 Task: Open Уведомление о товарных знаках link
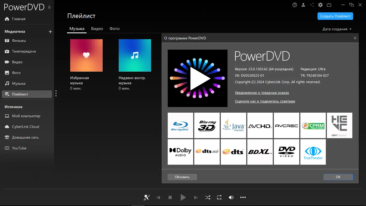click(262, 93)
